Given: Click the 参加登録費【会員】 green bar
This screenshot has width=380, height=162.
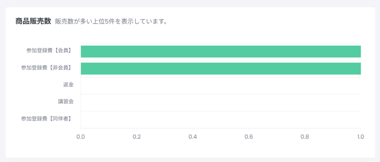Looking at the screenshot, I should coord(221,52).
